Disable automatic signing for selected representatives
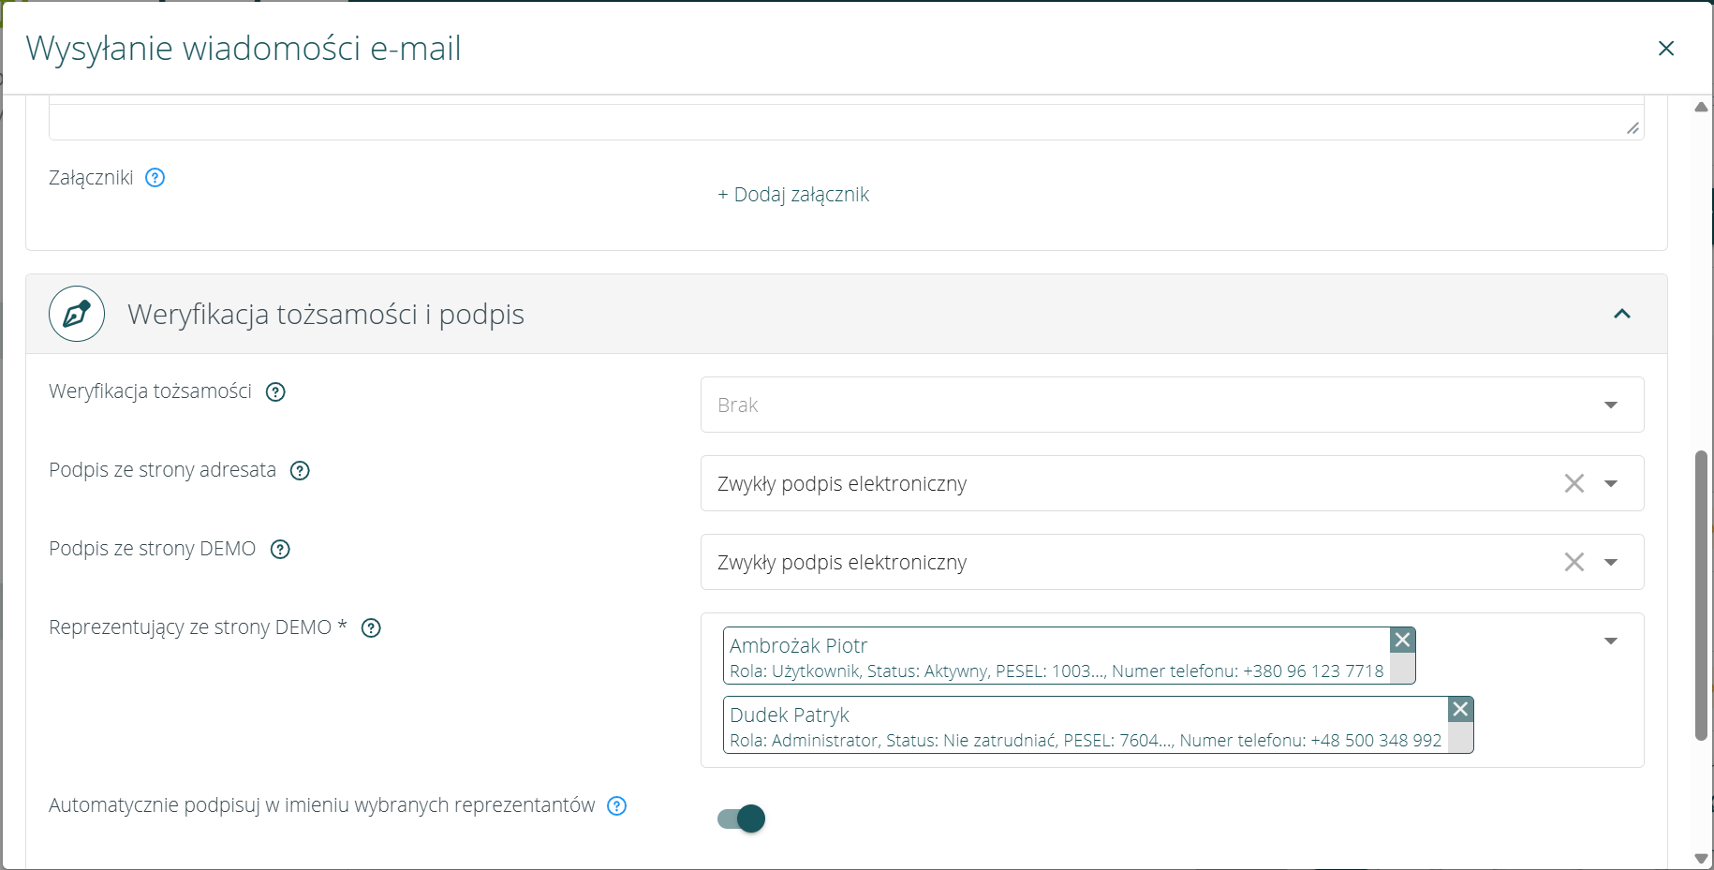The image size is (1714, 870). (742, 818)
